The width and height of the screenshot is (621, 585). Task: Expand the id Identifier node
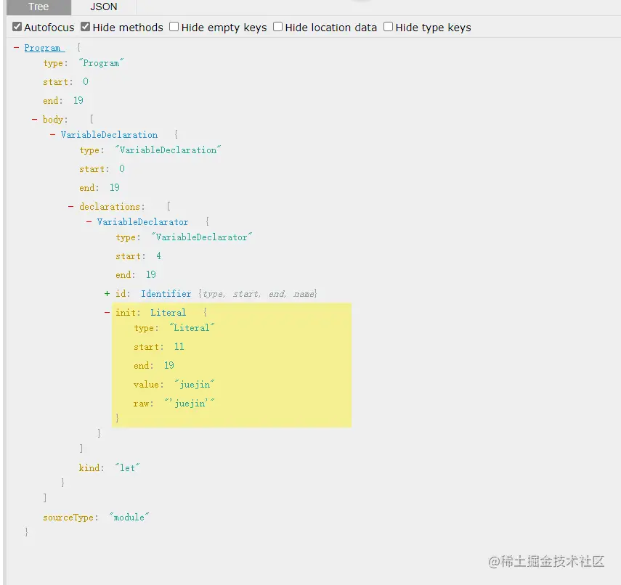click(x=107, y=294)
